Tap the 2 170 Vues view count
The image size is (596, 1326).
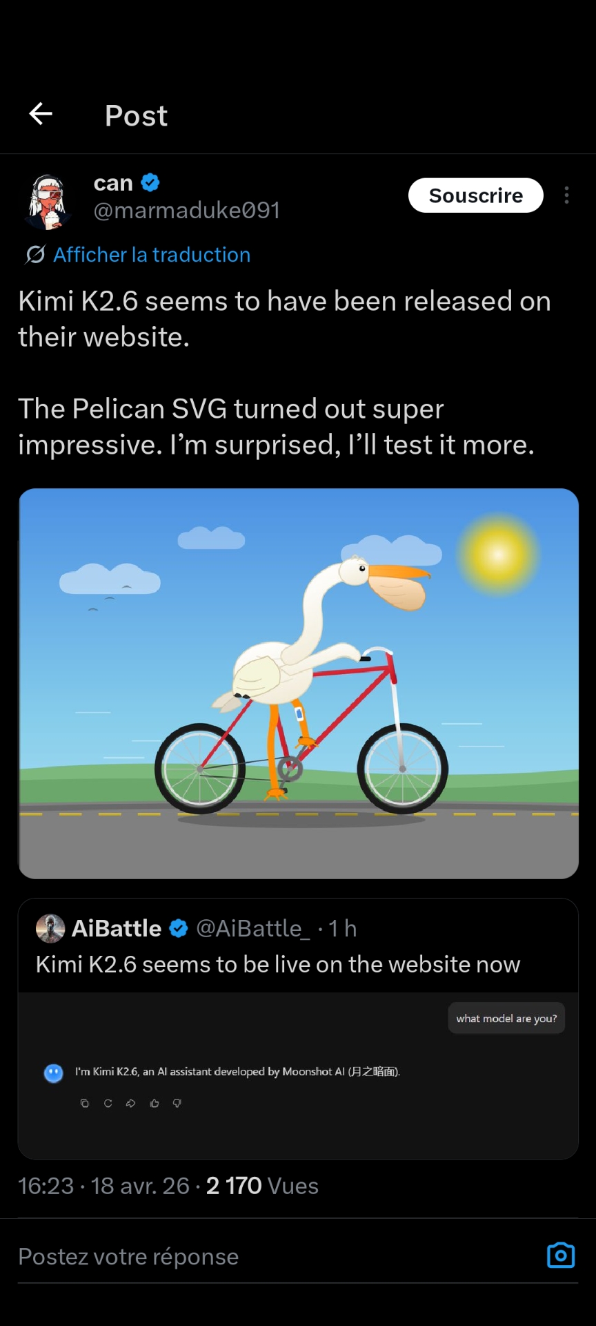pyautogui.click(x=262, y=1186)
